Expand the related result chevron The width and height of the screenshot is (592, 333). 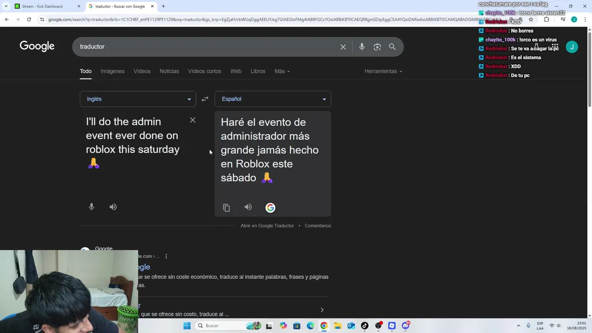[322, 310]
